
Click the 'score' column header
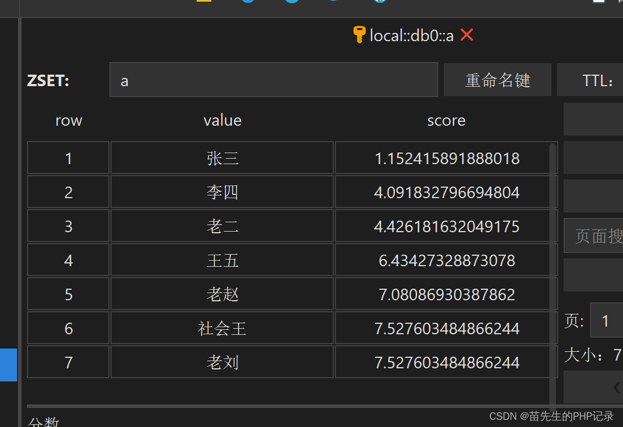[446, 120]
